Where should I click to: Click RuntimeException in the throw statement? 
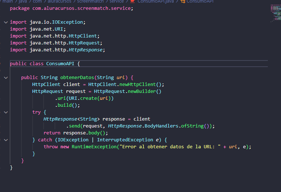coord(94,147)
